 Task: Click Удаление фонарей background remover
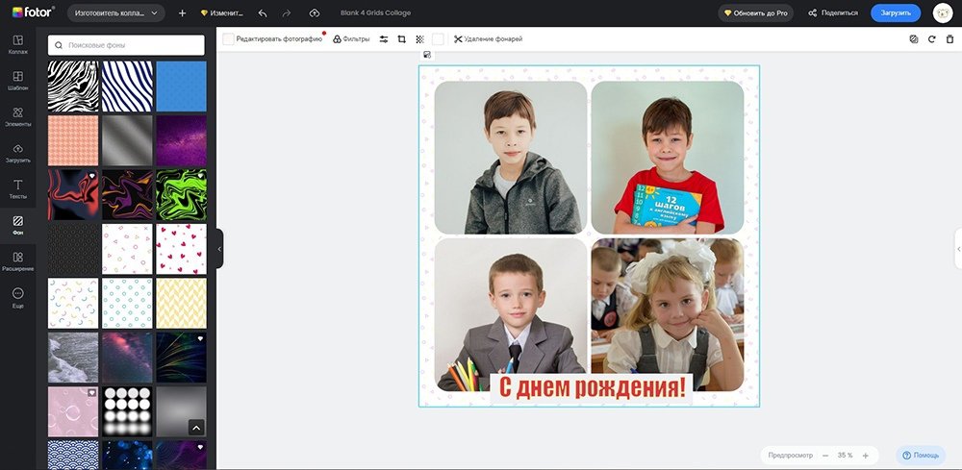point(489,39)
